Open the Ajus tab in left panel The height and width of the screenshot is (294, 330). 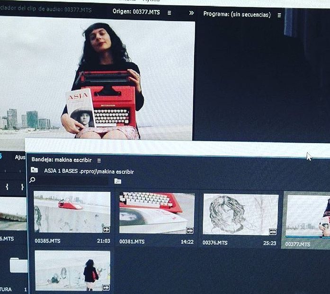20,157
